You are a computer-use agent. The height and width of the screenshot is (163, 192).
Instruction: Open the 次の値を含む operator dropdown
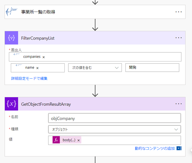95,68
